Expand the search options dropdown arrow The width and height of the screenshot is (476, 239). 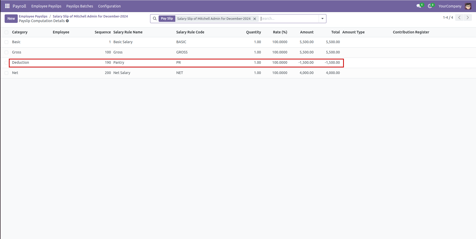(322, 19)
